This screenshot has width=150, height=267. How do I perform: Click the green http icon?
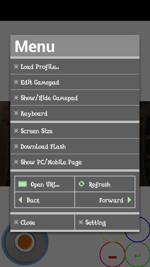[22, 184]
